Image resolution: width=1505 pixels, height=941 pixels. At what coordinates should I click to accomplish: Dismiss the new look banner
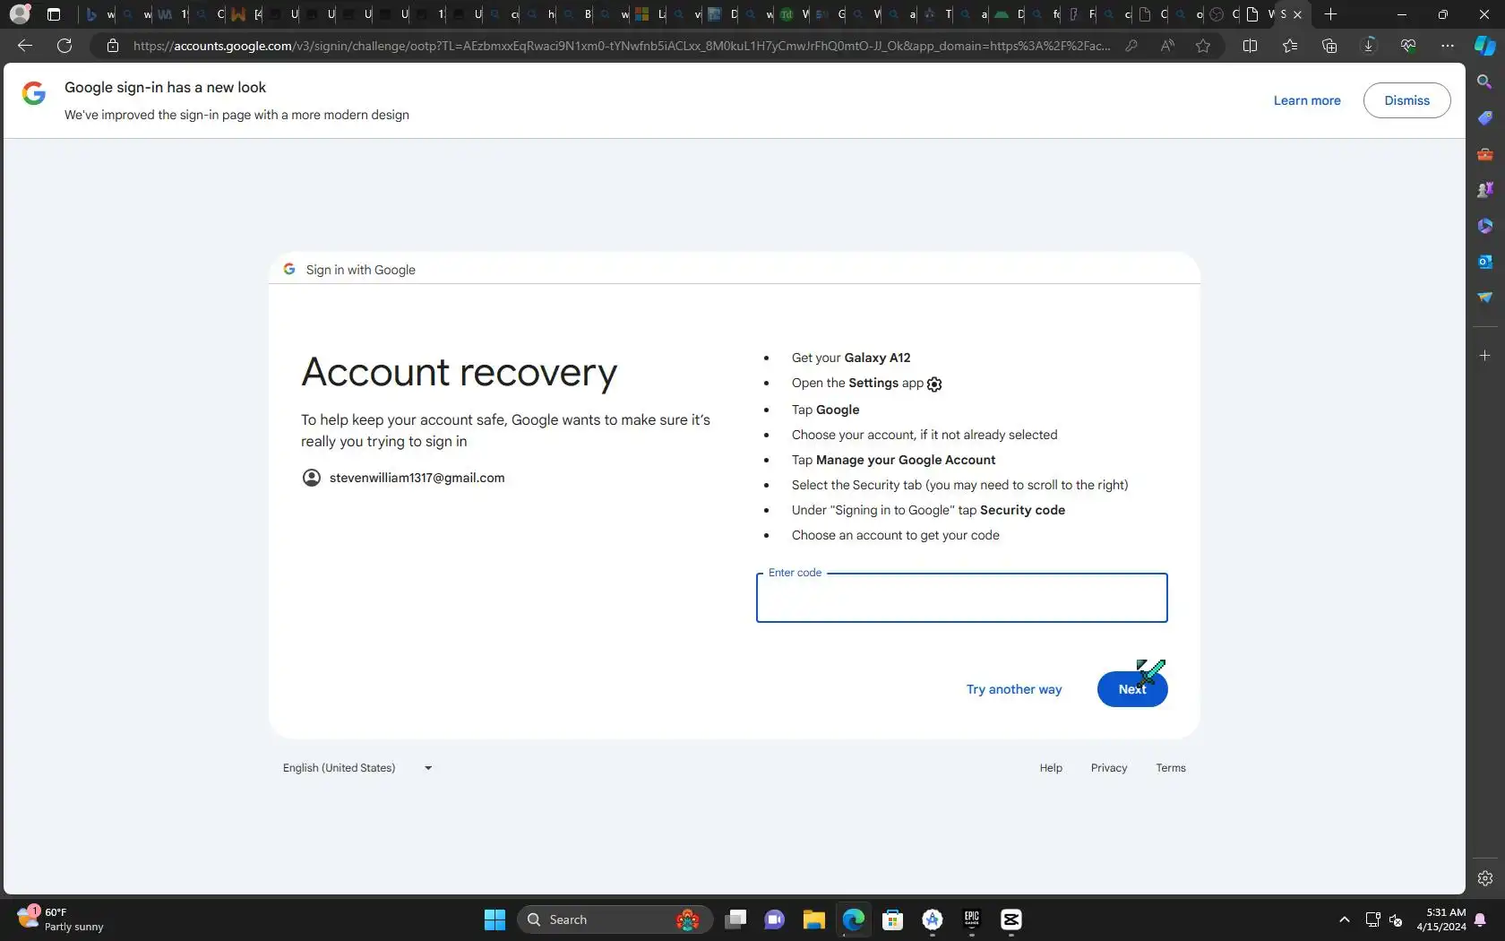coord(1407,100)
